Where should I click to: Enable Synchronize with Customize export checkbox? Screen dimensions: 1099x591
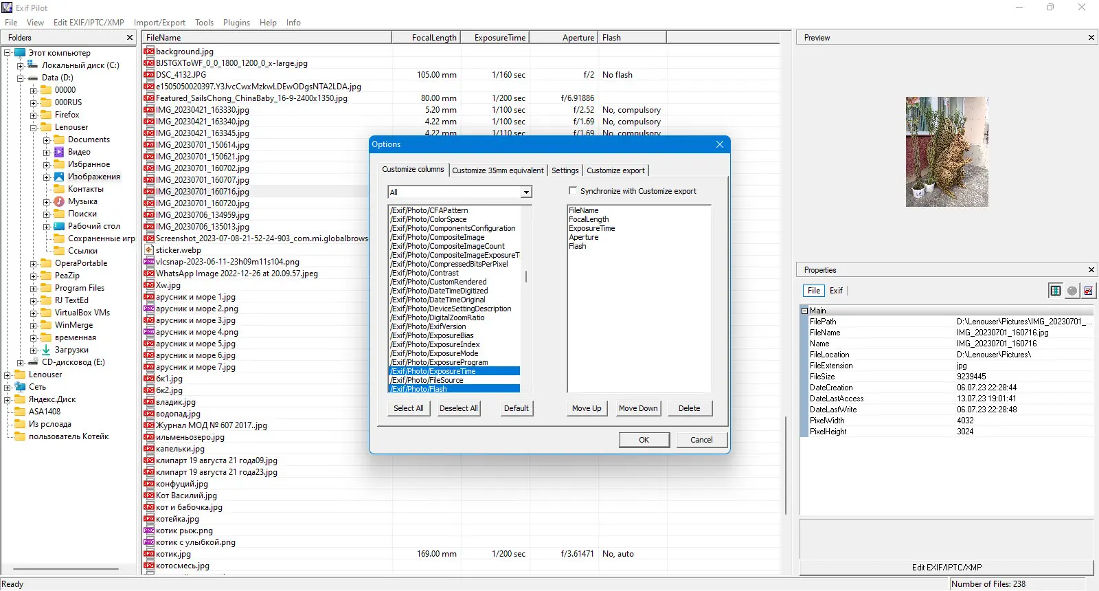coord(573,190)
